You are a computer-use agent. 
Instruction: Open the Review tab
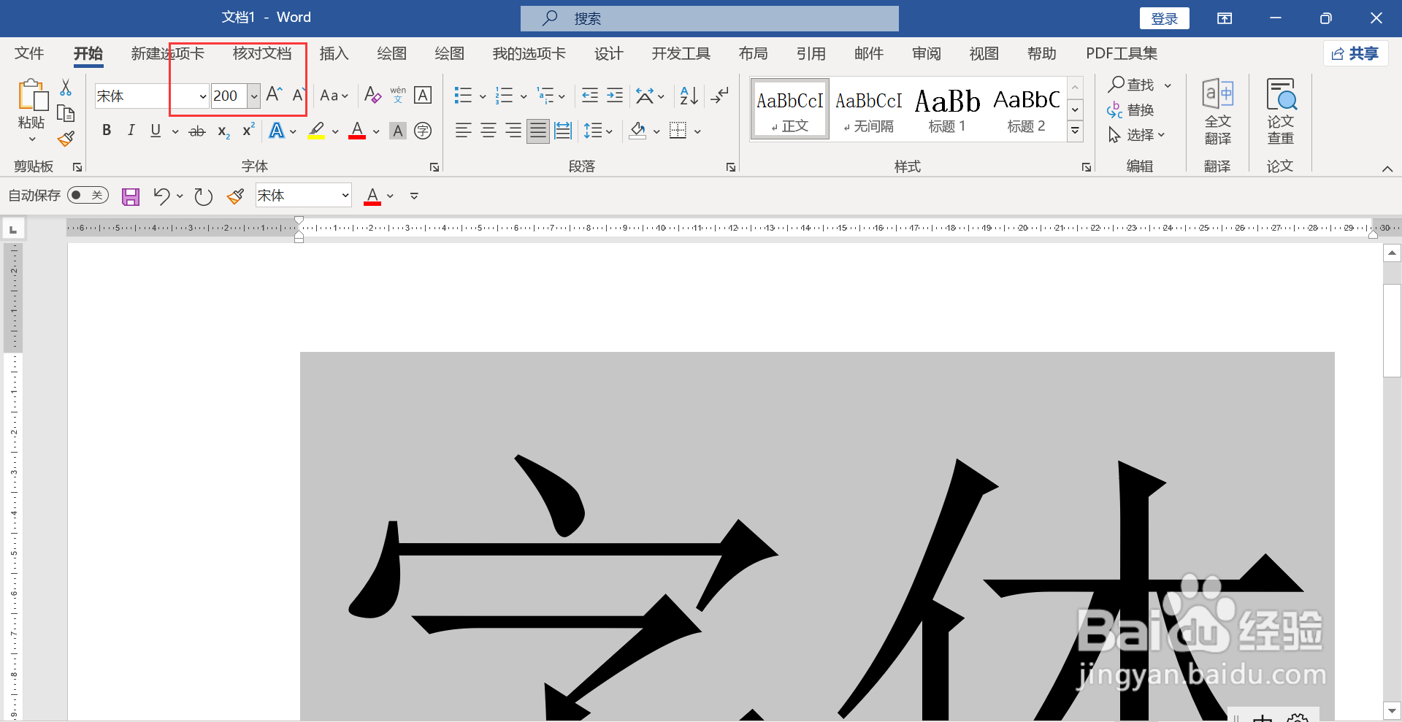927,53
